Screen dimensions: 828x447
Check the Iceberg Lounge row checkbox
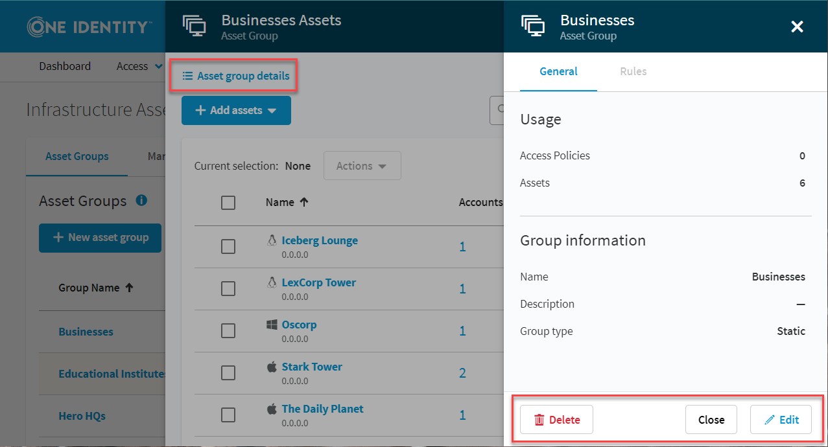click(228, 247)
